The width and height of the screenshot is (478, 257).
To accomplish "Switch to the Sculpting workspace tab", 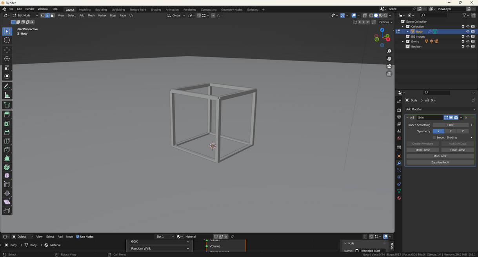I will coord(101,9).
